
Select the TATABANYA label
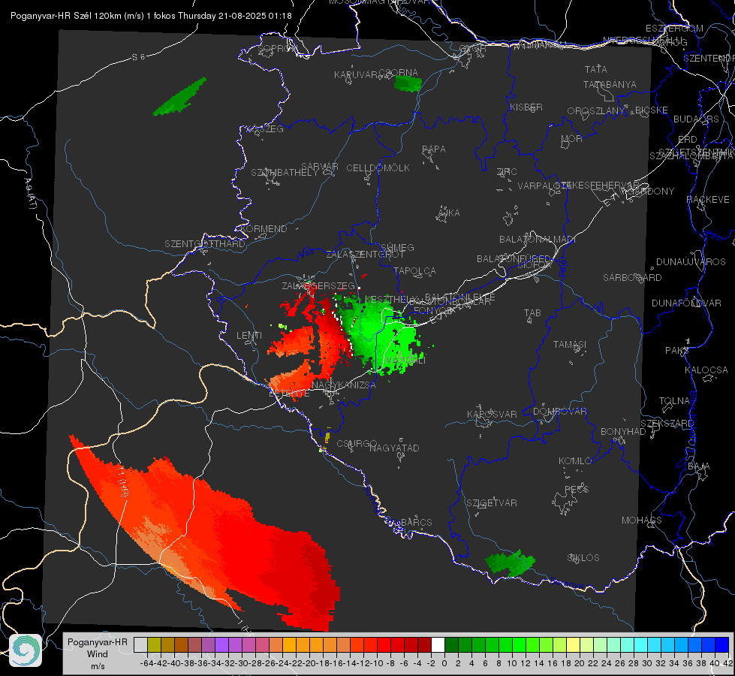pyautogui.click(x=610, y=84)
